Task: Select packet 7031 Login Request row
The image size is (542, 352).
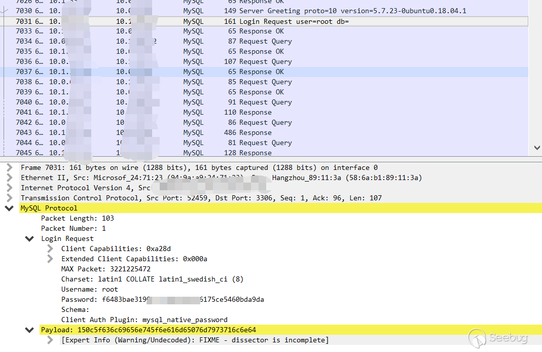Action: coord(264,21)
